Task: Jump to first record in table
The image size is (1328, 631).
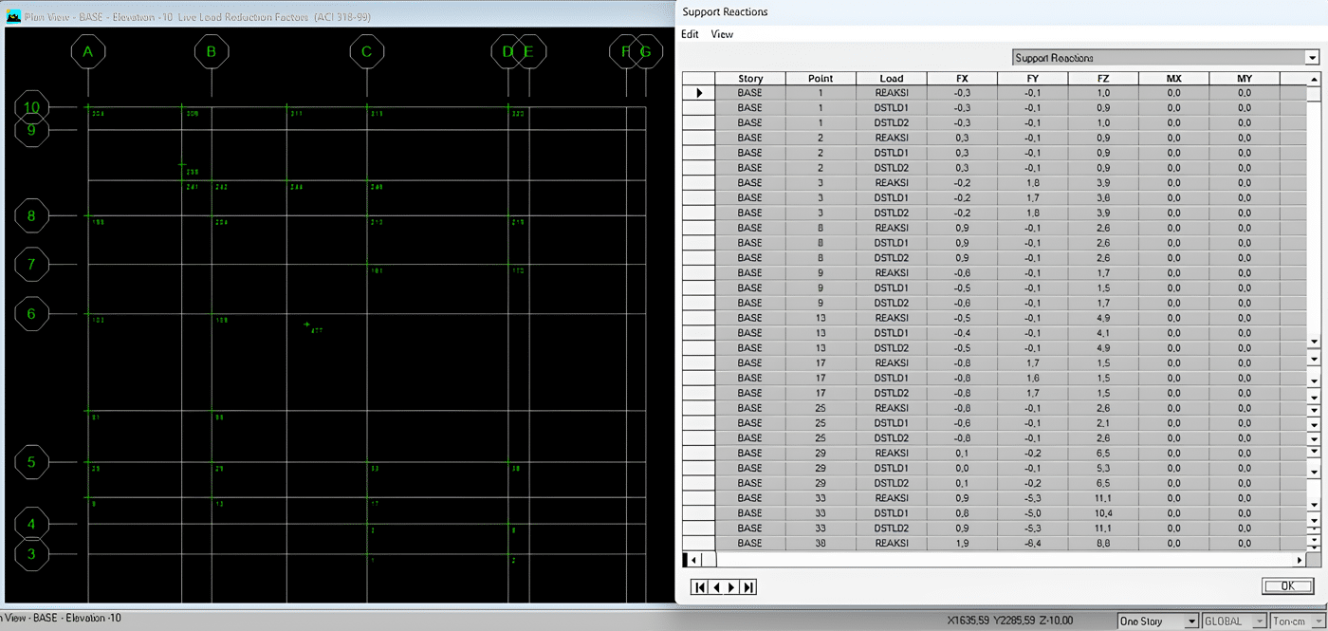Action: coord(700,587)
